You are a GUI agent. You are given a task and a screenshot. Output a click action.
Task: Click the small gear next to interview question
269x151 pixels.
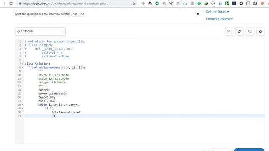(x=198, y=14)
